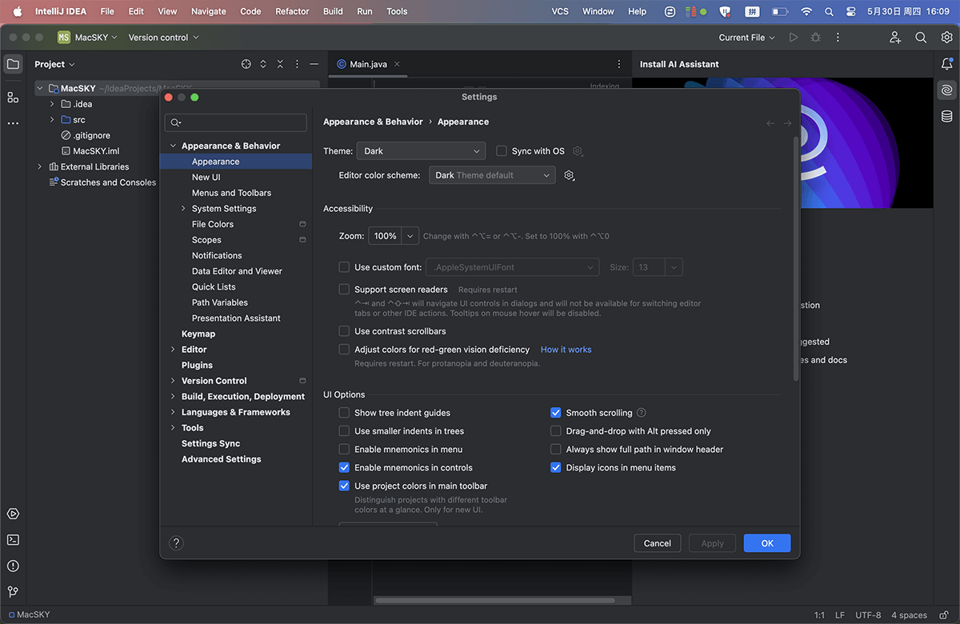Open Project panel options kebab icon
This screenshot has width=960, height=624.
click(298, 64)
